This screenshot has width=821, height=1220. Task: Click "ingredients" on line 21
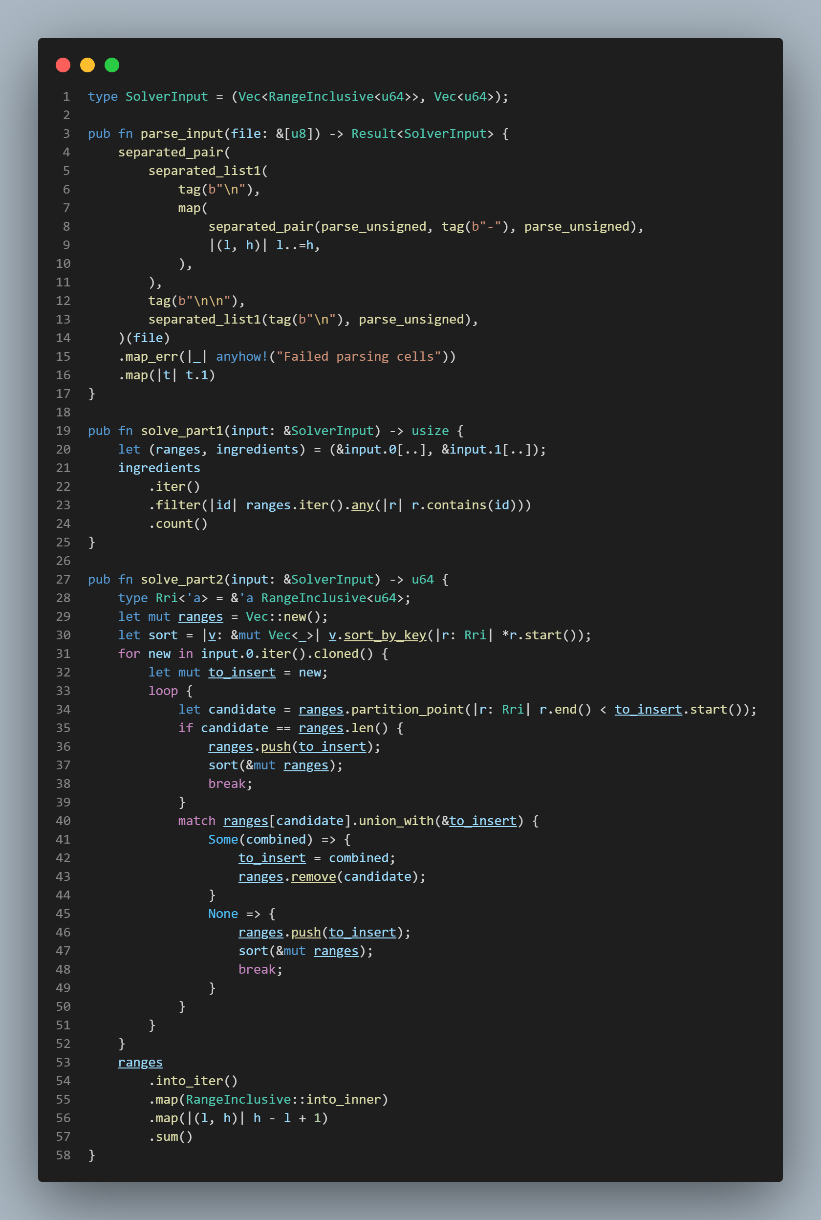pyautogui.click(x=159, y=468)
